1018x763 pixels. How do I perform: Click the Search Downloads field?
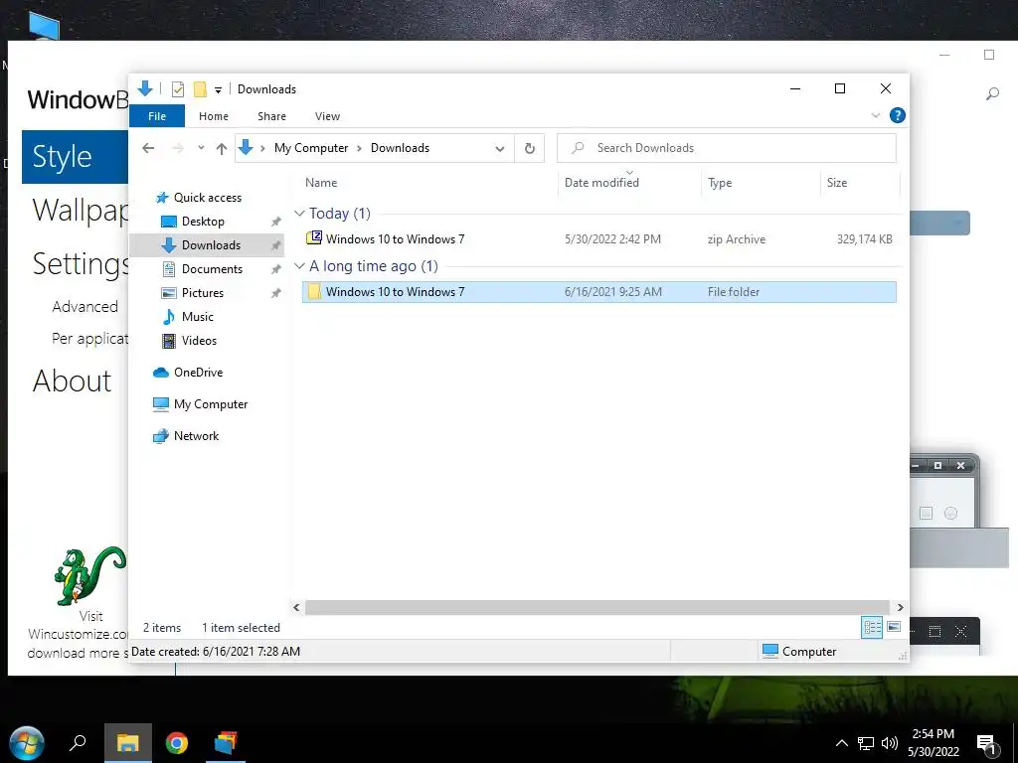coord(727,148)
